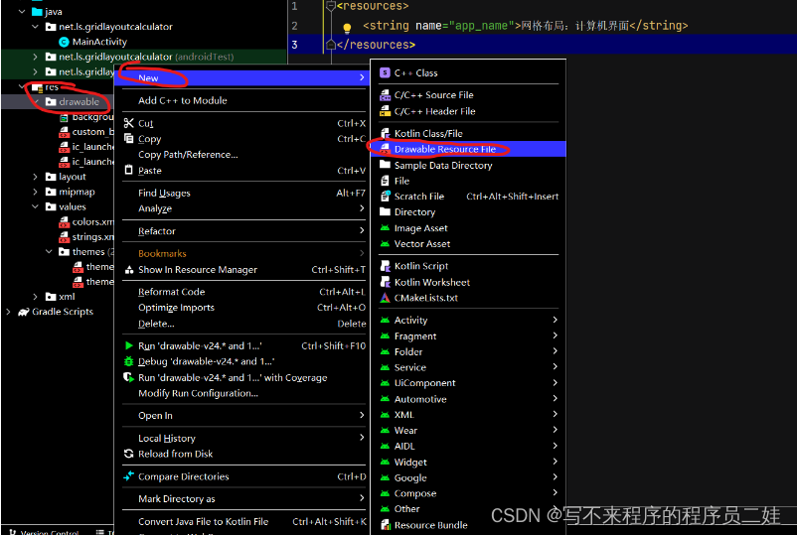
Task: Select Reformat Code menu item
Action: pyautogui.click(x=243, y=292)
